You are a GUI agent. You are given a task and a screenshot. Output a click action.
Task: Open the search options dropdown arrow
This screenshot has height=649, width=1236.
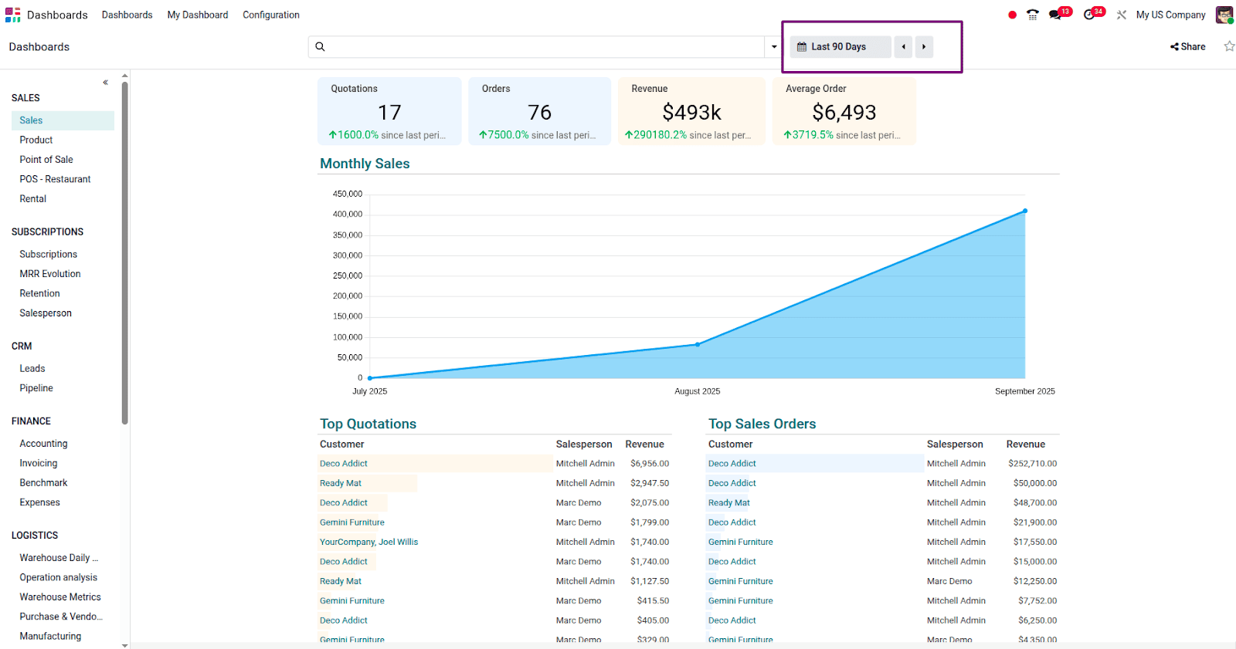[x=774, y=47]
